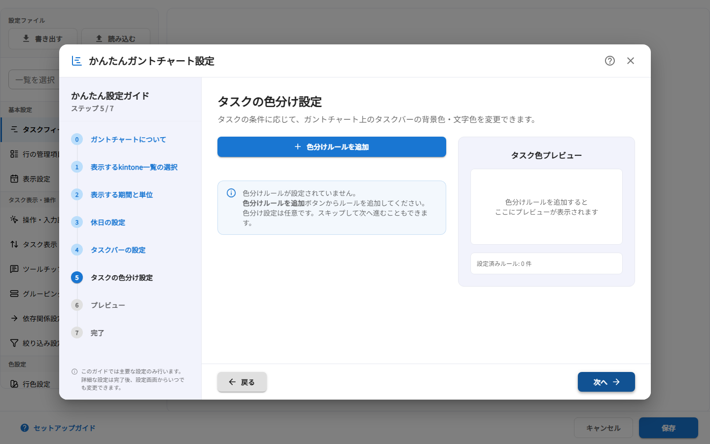Click the grouping icon in background sidebar
The width and height of the screenshot is (710, 444).
tap(14, 294)
